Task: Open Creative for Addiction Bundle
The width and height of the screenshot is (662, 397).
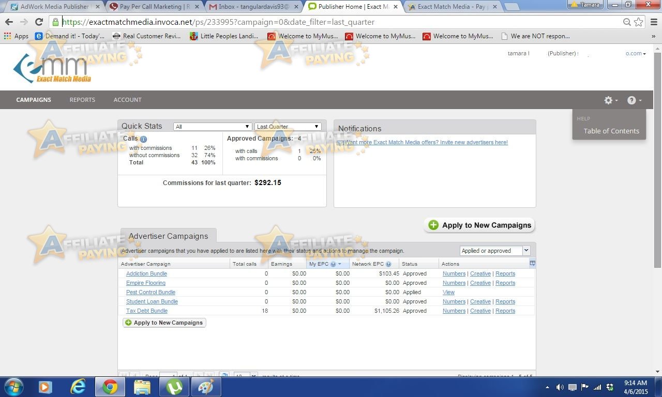Action: pyautogui.click(x=480, y=273)
